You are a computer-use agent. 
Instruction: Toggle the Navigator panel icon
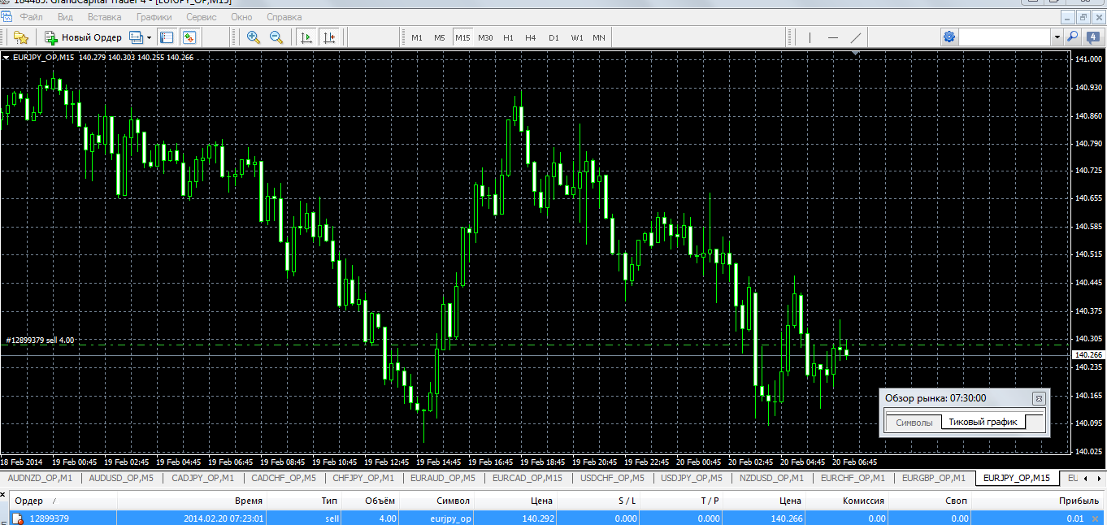(167, 37)
